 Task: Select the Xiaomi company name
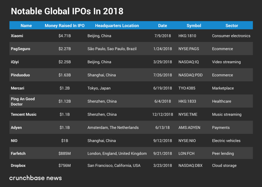click(x=17, y=36)
